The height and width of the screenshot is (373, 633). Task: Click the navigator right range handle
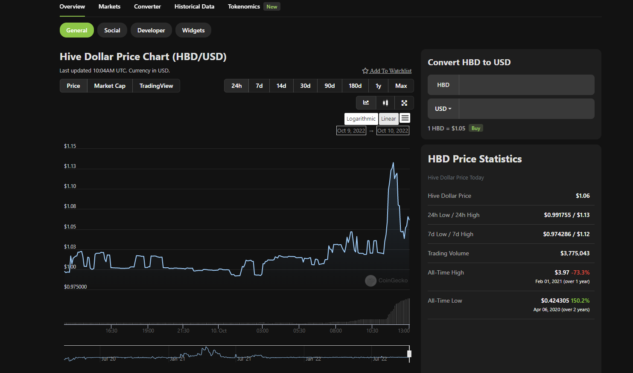[409, 354]
